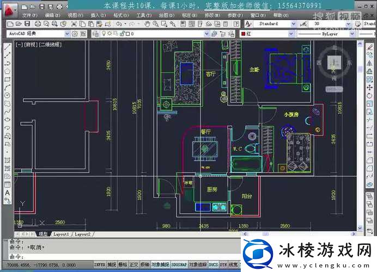Click the ViewCube top face

[x=334, y=63]
